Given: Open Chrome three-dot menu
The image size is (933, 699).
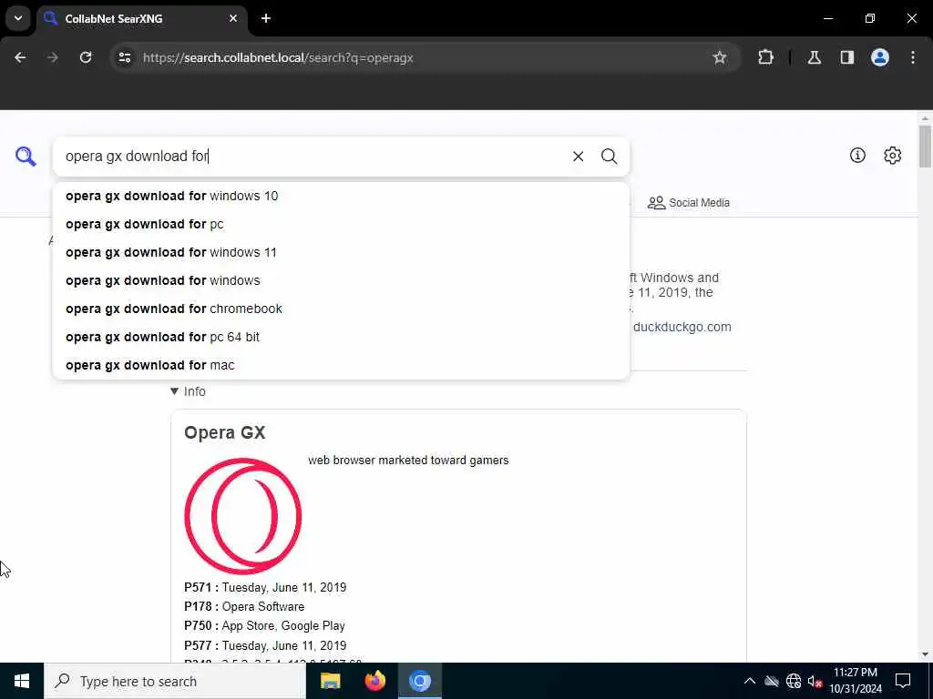Looking at the screenshot, I should [913, 57].
